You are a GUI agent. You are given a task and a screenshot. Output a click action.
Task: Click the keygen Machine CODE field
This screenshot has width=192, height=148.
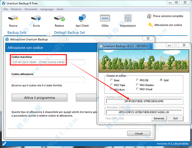pos(144,101)
